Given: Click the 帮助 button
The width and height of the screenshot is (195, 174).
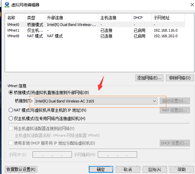Looking at the screenshot, I should click(x=182, y=169).
